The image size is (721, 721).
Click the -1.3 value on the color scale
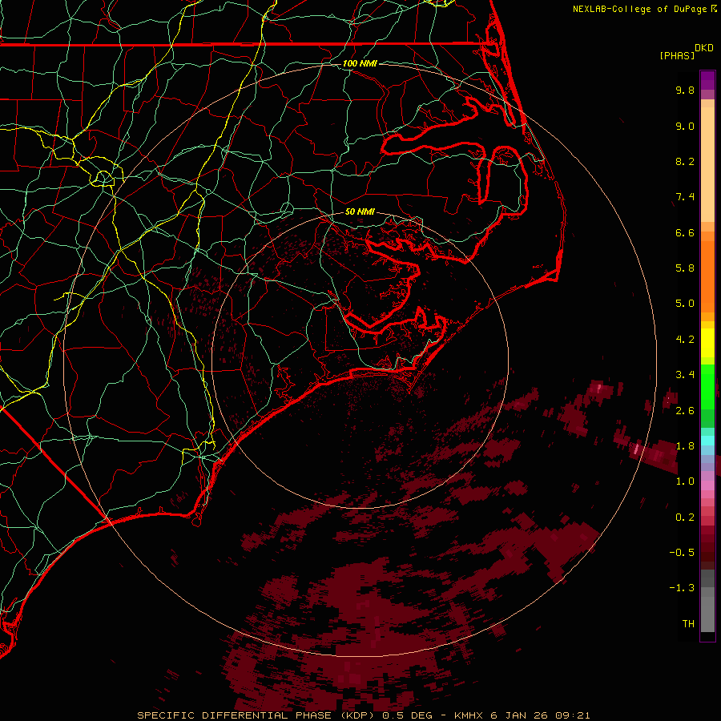(682, 588)
